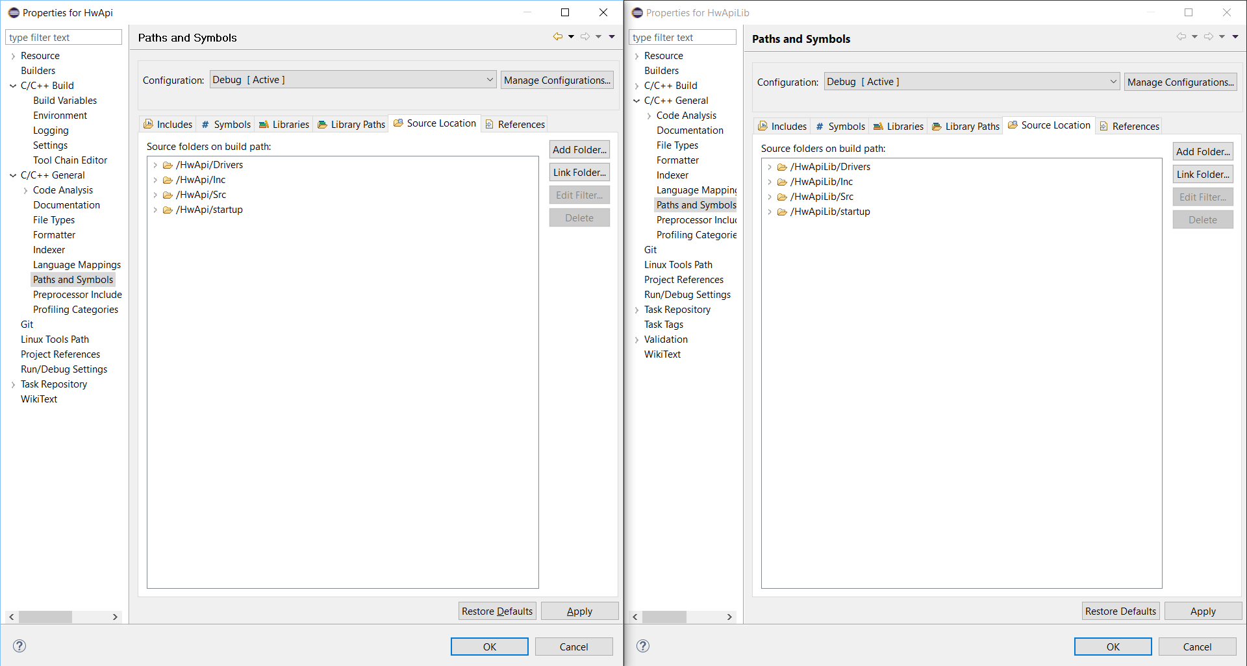
Task: Open Symbols tab in HwApiLib window
Action: [x=840, y=126]
